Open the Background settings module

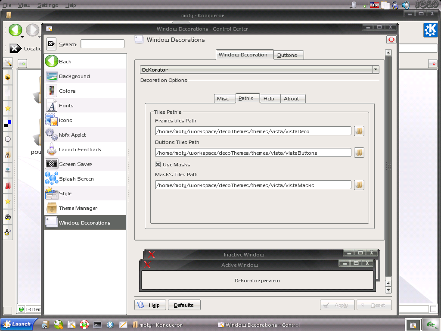coord(85,76)
